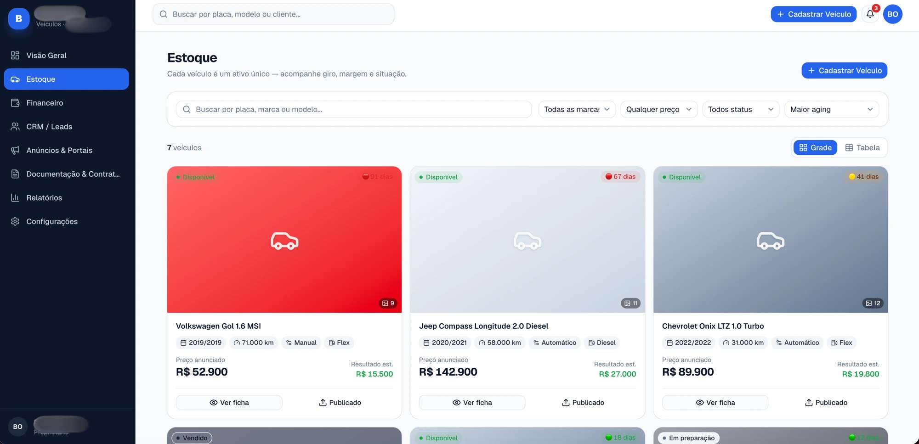This screenshot has height=444, width=919.
Task: Open Documentação & Contratos section
Action: (x=66, y=174)
